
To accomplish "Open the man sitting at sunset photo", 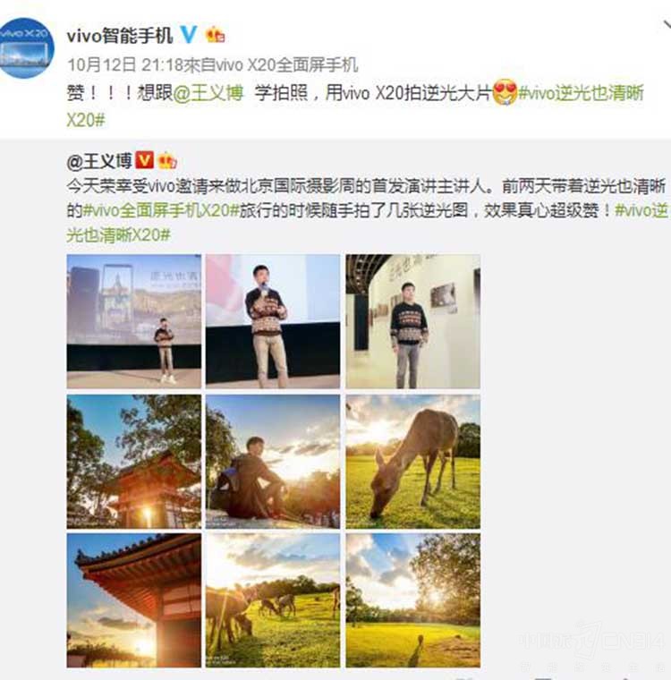I will 273,462.
